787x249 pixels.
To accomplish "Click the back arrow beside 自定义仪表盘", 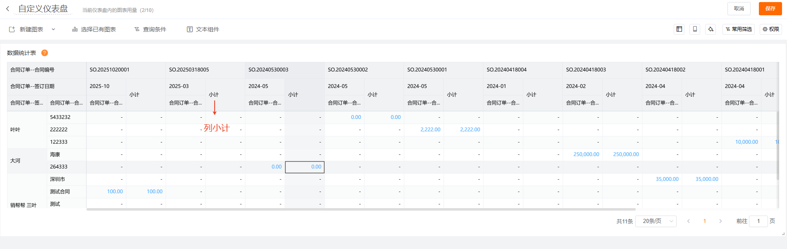I will 7,9.
